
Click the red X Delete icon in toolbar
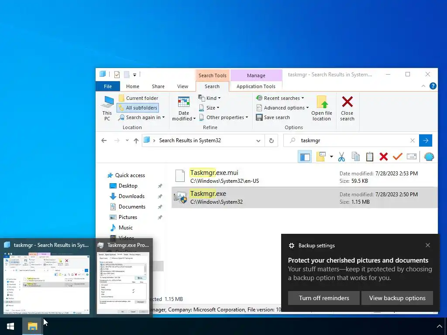coord(384,157)
